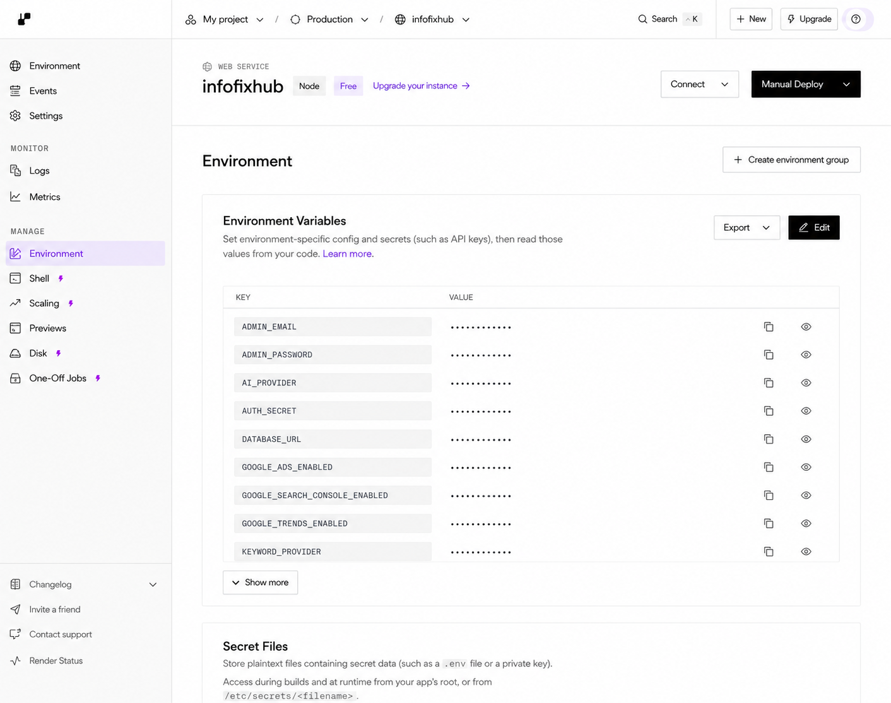Screen dimensions: 891x703
Task: Reveal the ADMIN_PASSWORD value
Action: coord(806,355)
